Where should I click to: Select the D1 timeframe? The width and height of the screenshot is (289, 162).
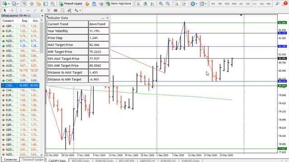tap(255, 4)
